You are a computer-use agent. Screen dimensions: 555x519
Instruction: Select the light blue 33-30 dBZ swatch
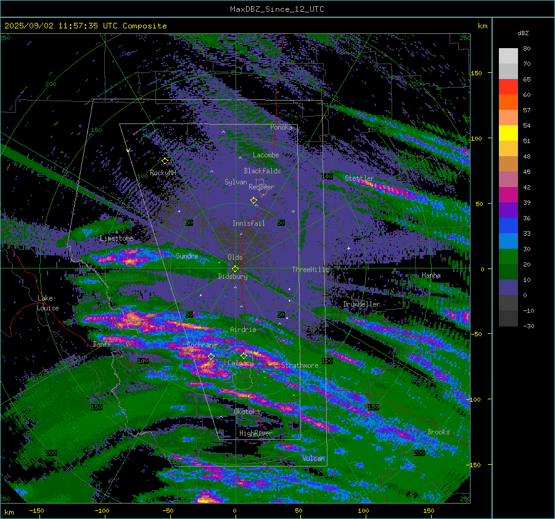click(x=508, y=241)
